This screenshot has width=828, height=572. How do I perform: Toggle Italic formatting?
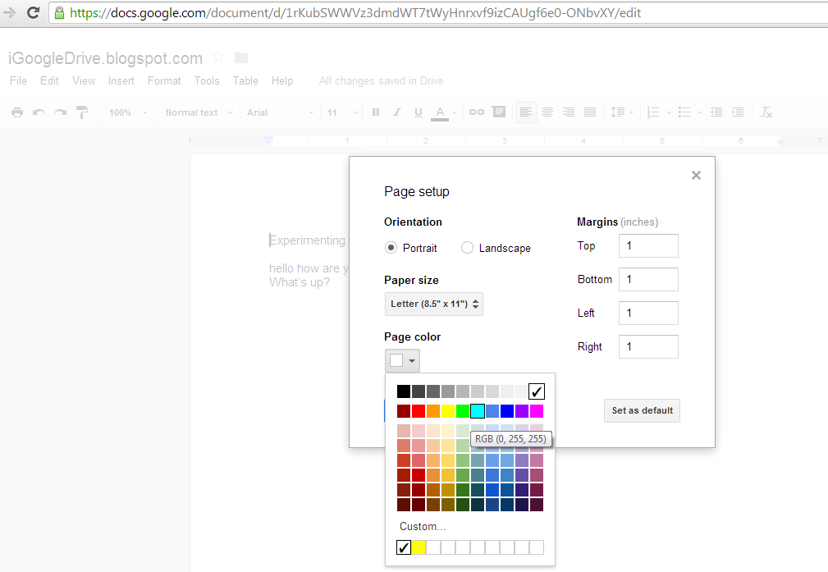click(x=397, y=112)
